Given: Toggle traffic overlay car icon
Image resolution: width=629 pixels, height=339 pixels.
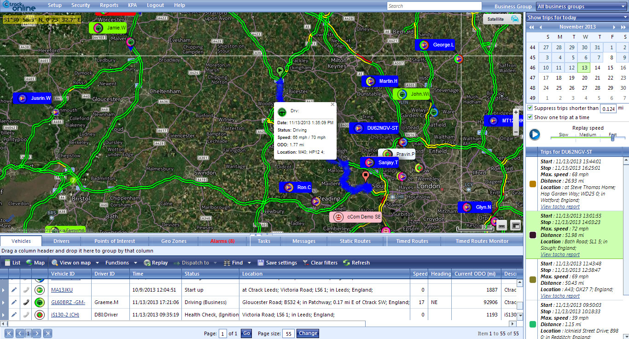Looking at the screenshot, I should (514, 19).
